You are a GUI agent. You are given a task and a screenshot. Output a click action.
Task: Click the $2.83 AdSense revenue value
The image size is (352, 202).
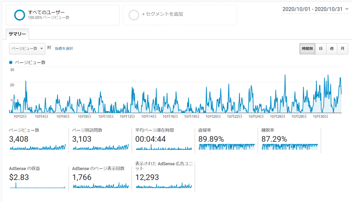(19, 177)
